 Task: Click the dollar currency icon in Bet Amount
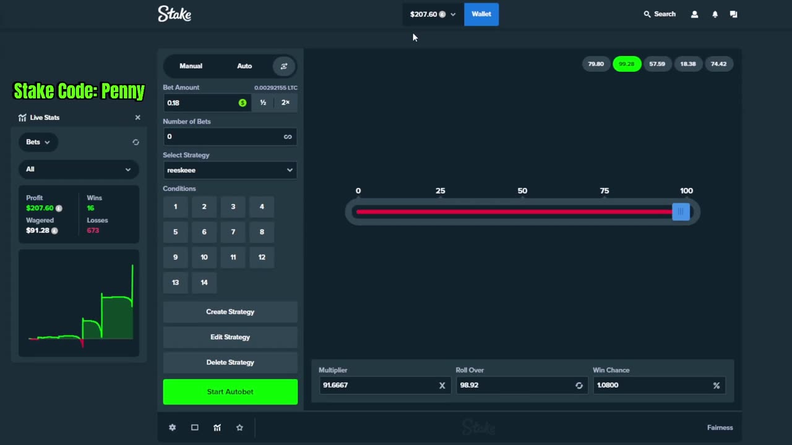(243, 103)
